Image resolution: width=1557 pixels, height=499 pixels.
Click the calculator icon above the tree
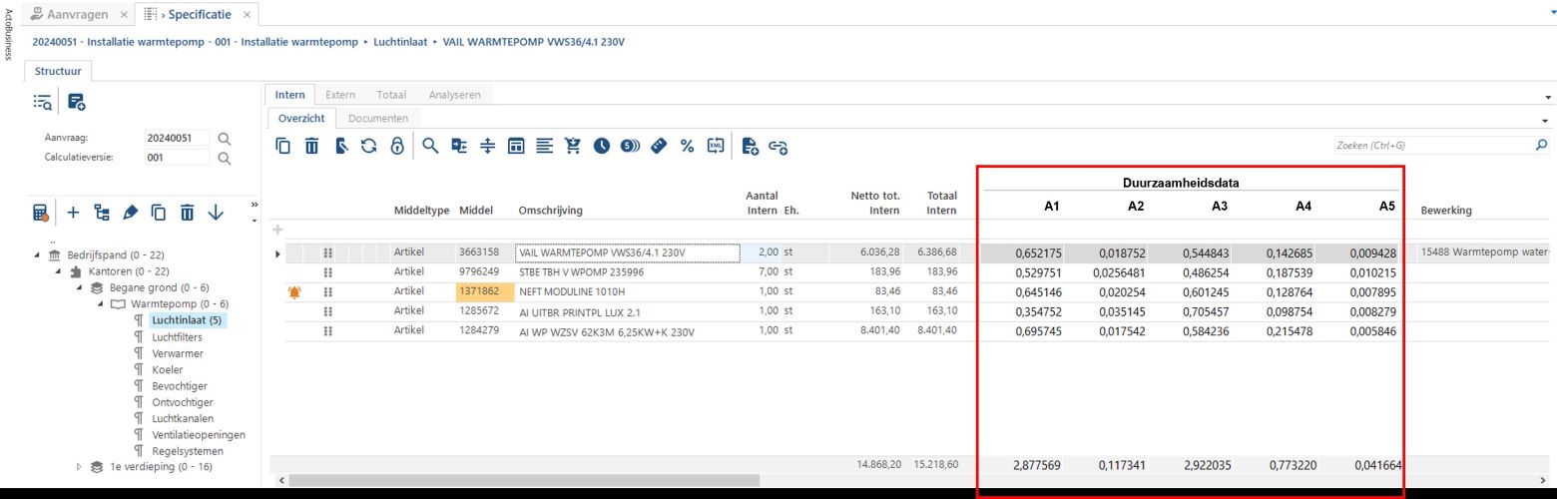(x=41, y=213)
